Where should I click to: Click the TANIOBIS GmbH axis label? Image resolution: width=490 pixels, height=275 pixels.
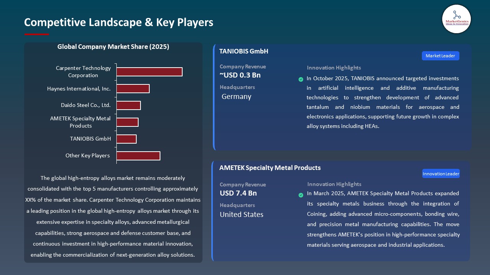pyautogui.click(x=90, y=139)
